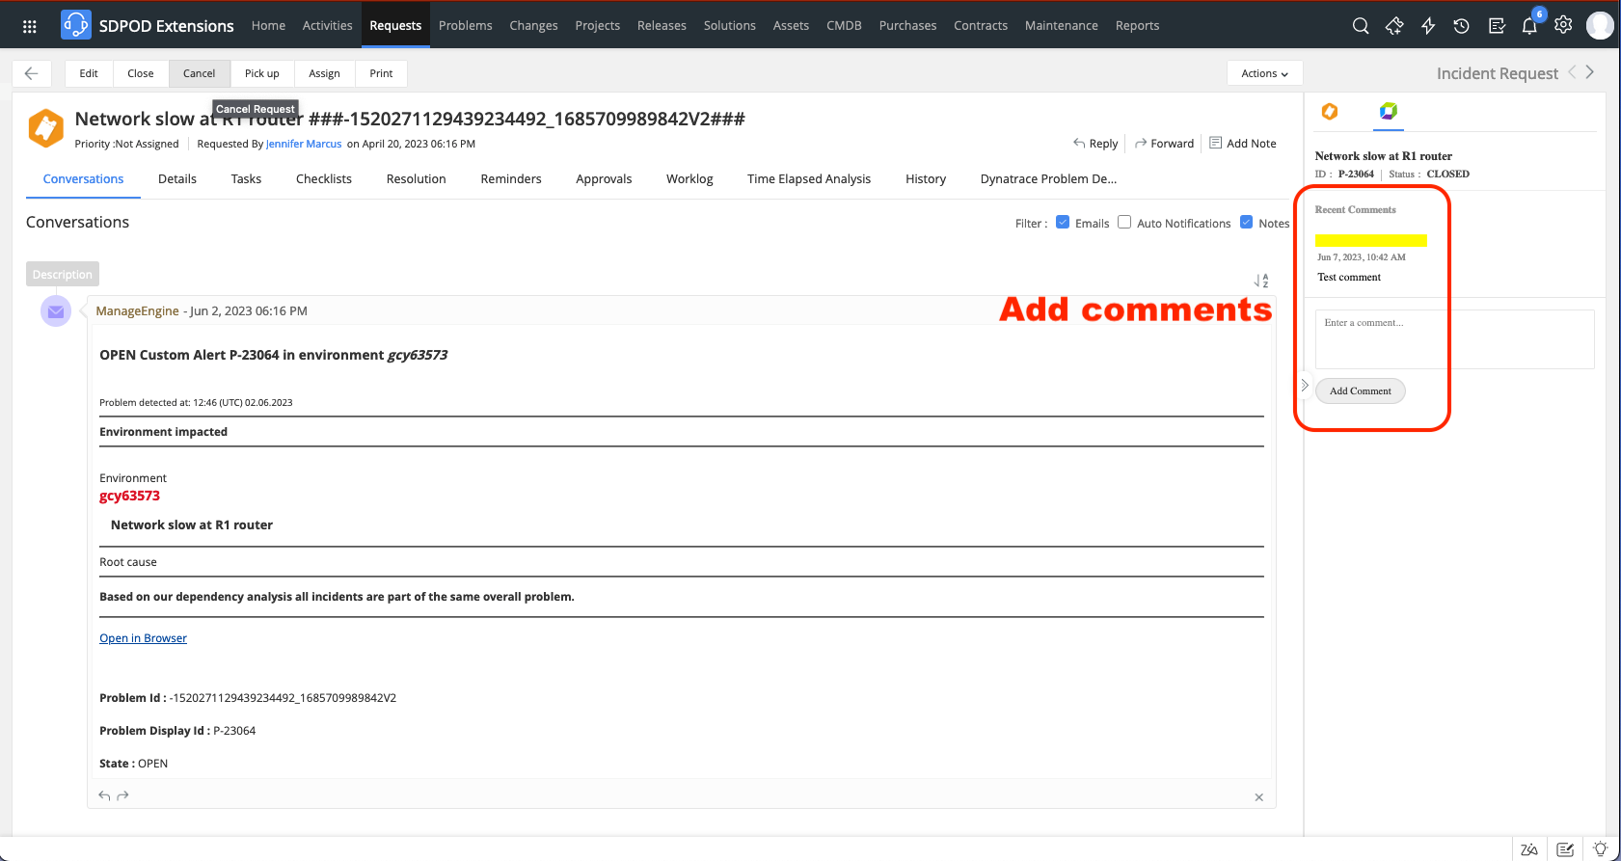Click the notepad edit icon in header

(1497, 26)
